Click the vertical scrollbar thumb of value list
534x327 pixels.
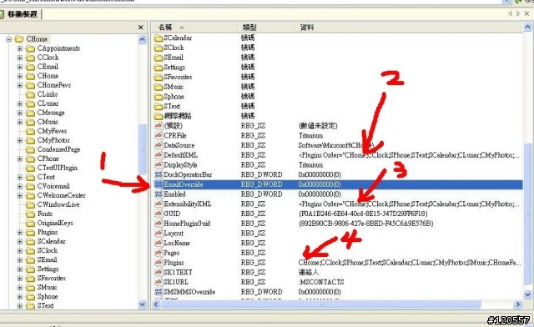click(527, 214)
